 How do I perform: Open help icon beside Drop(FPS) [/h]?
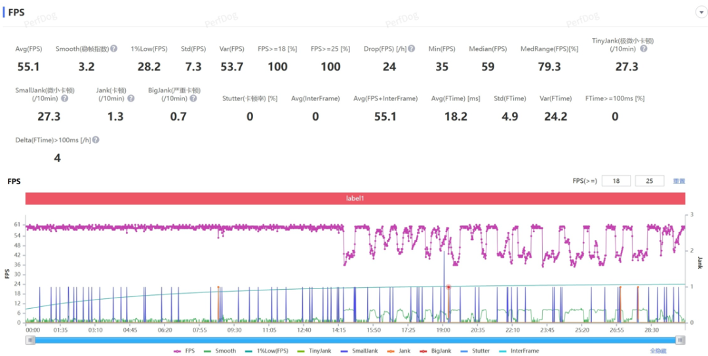point(411,49)
